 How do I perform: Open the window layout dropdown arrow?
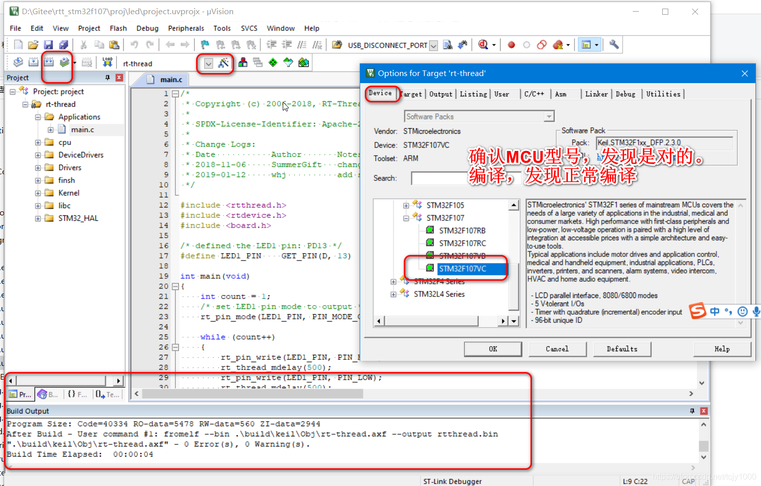[596, 45]
